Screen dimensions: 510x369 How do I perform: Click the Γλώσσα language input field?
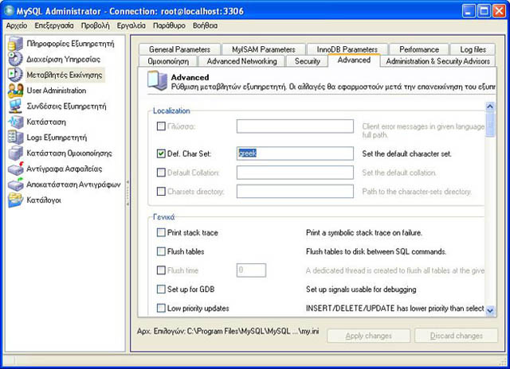click(295, 126)
